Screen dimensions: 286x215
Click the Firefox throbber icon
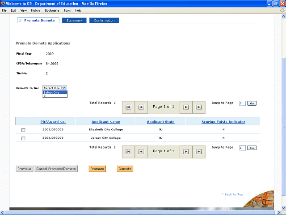[x=282, y=10]
